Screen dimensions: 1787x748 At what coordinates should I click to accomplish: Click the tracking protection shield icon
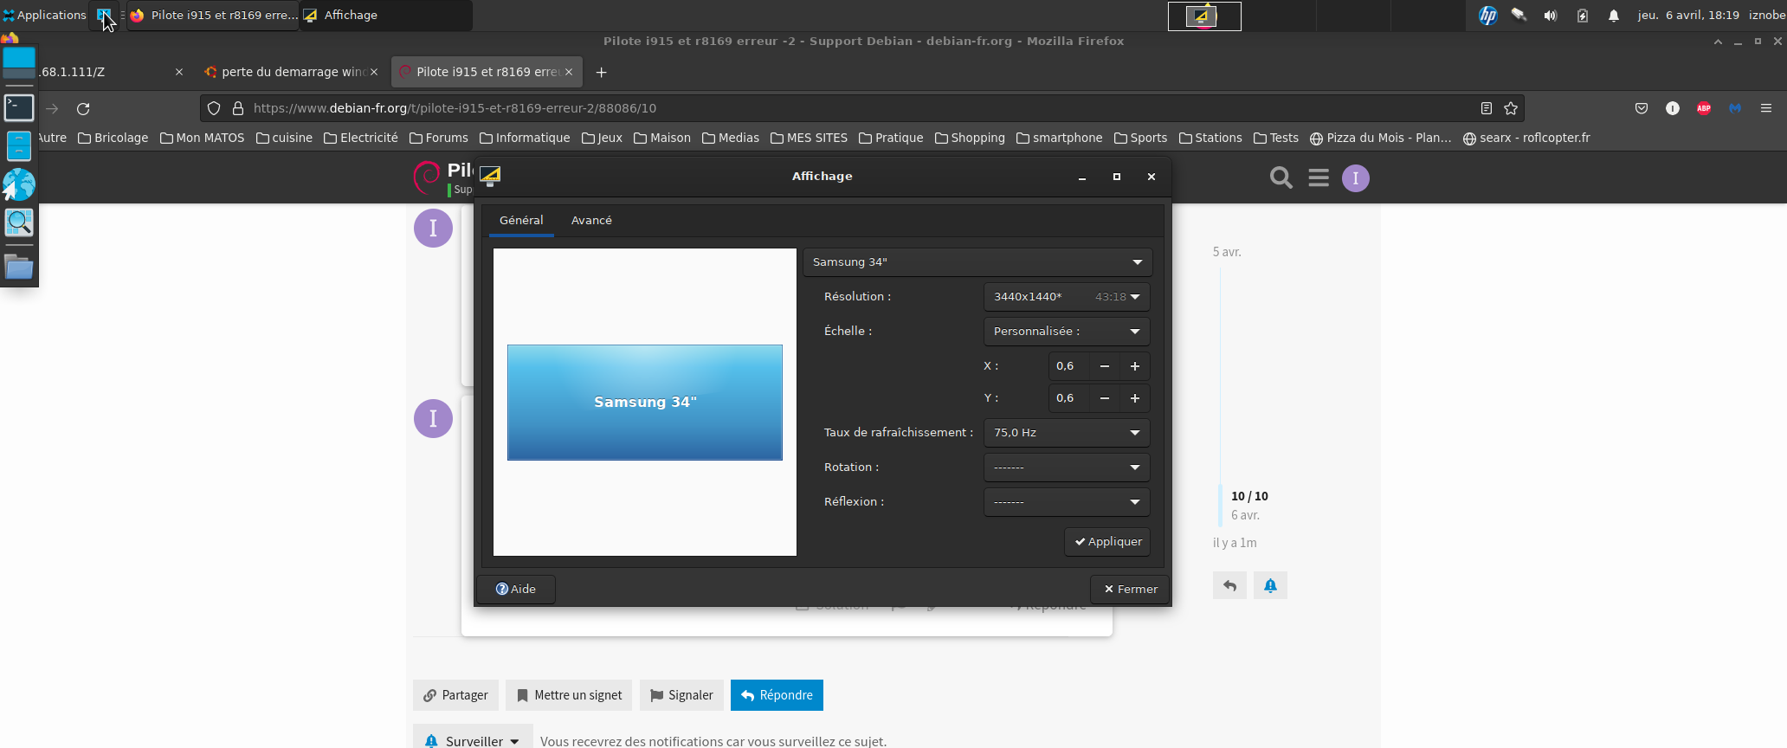214,108
